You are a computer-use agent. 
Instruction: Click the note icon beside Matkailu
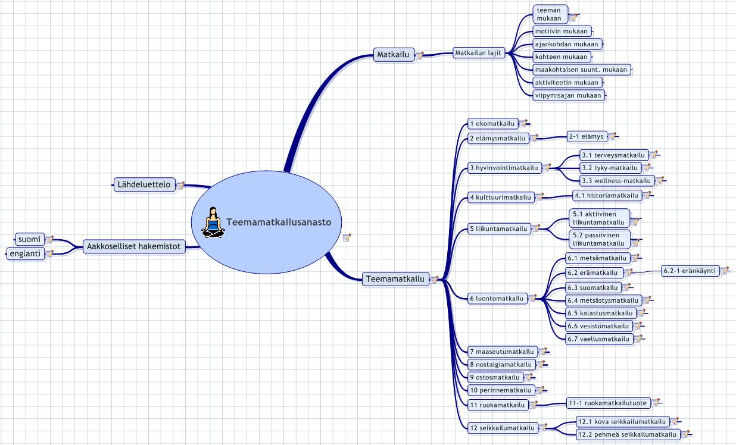pyautogui.click(x=419, y=55)
